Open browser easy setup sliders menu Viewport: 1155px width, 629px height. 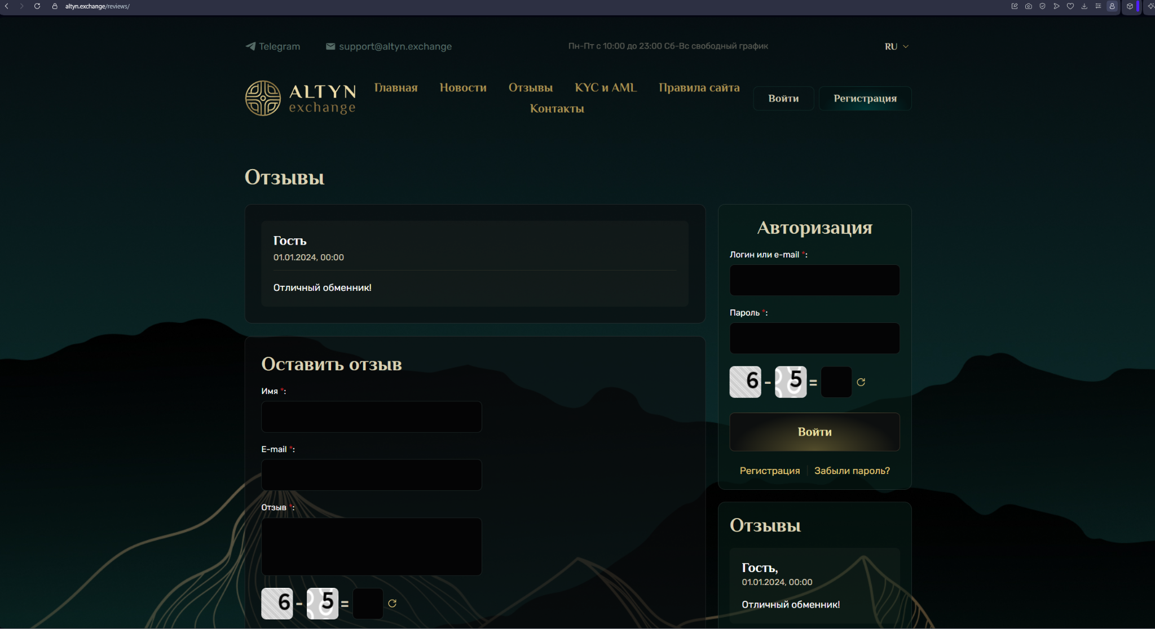tap(1098, 6)
